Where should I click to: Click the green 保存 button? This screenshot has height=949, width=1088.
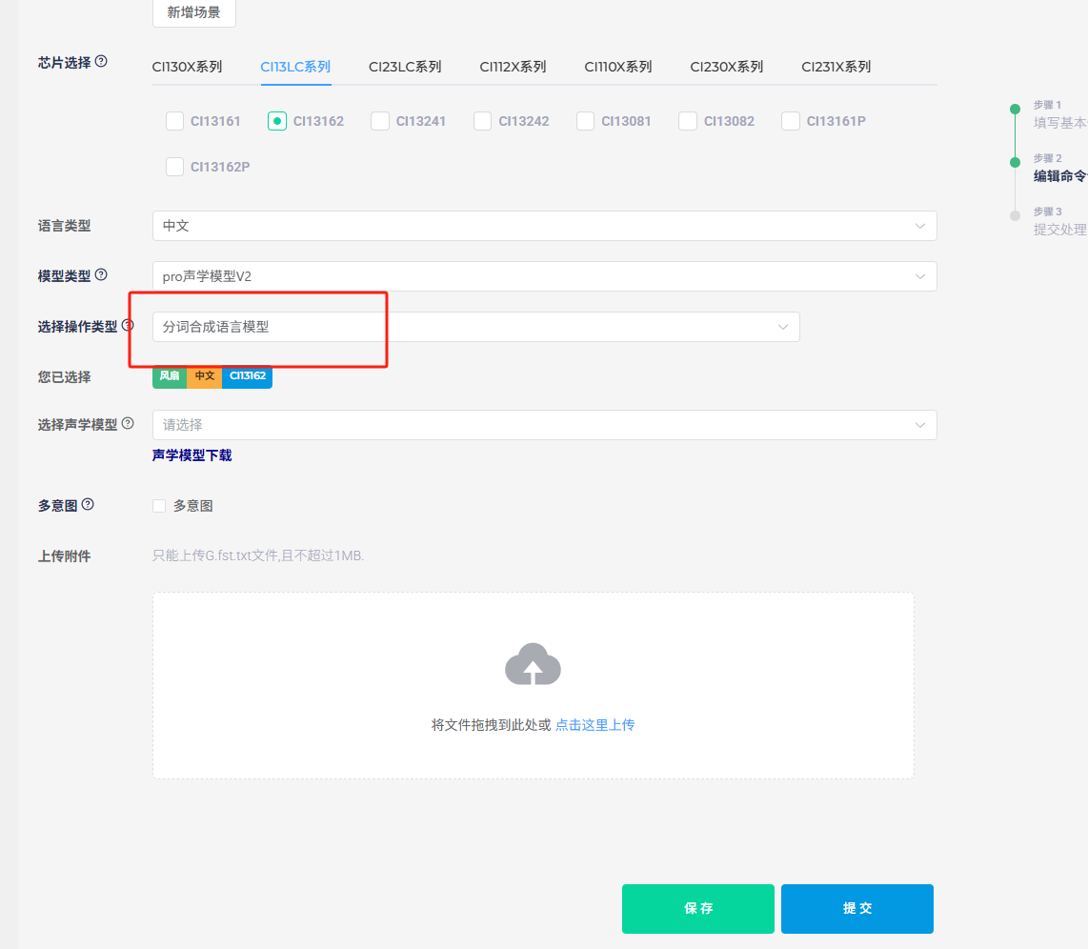(x=698, y=908)
